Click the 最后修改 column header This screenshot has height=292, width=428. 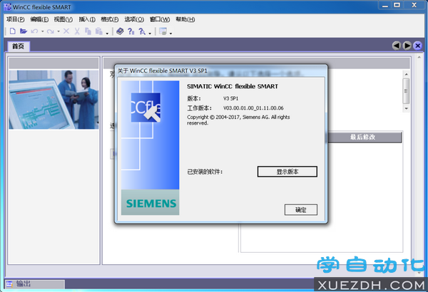[x=364, y=137]
